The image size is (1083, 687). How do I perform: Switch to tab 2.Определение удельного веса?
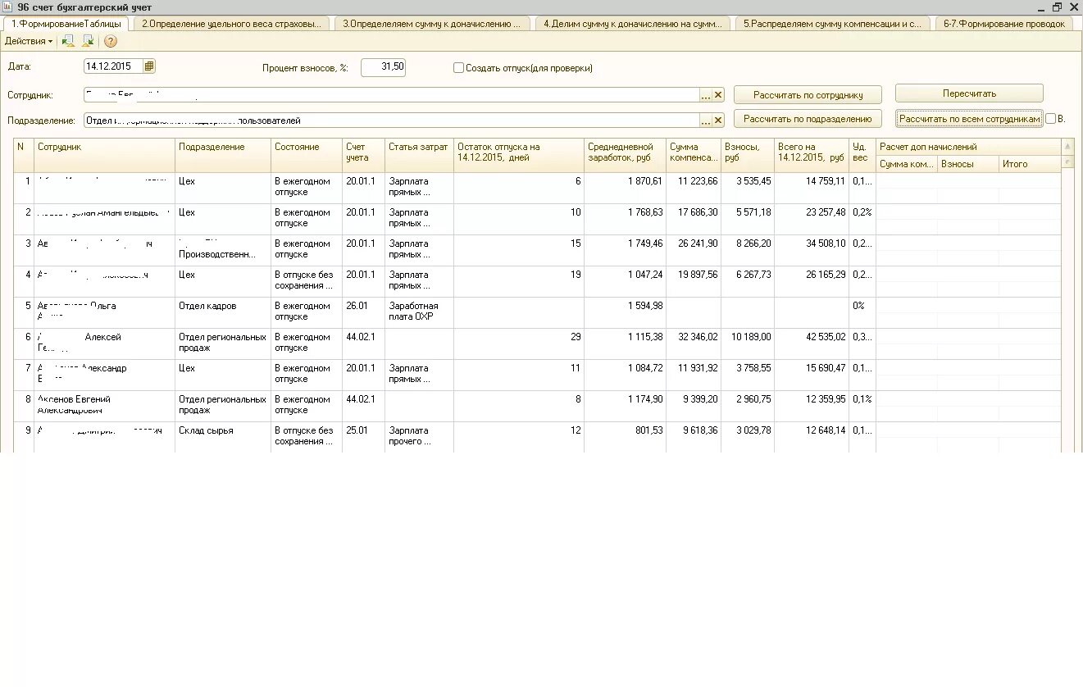point(231,24)
